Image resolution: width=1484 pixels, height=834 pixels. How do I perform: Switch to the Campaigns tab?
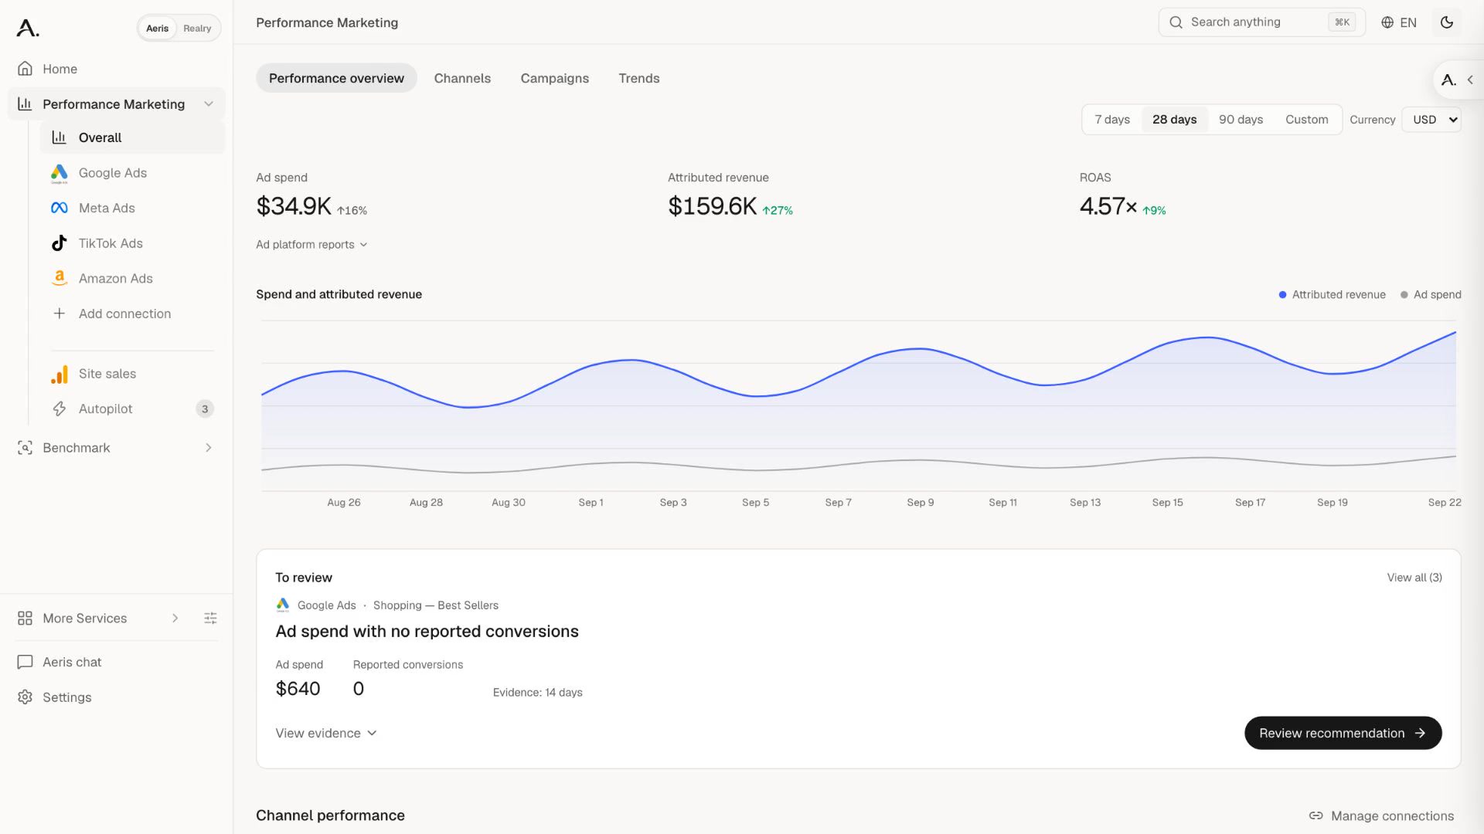[554, 78]
